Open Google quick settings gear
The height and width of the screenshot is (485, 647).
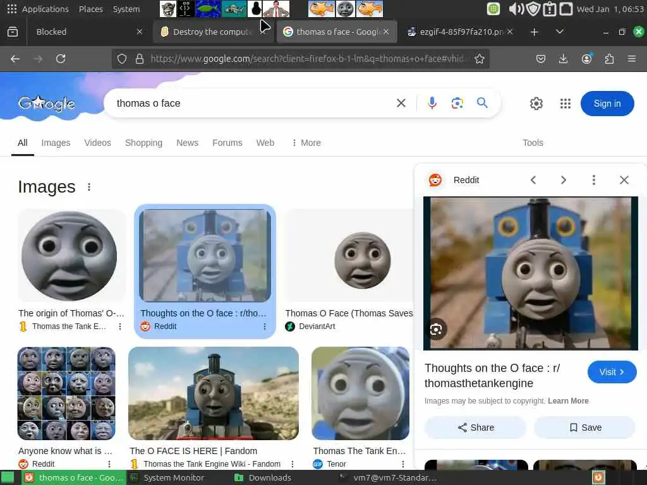coord(536,104)
